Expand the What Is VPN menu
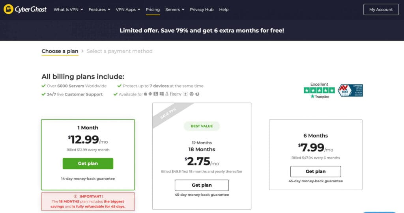The width and height of the screenshot is (404, 213). pyautogui.click(x=68, y=9)
